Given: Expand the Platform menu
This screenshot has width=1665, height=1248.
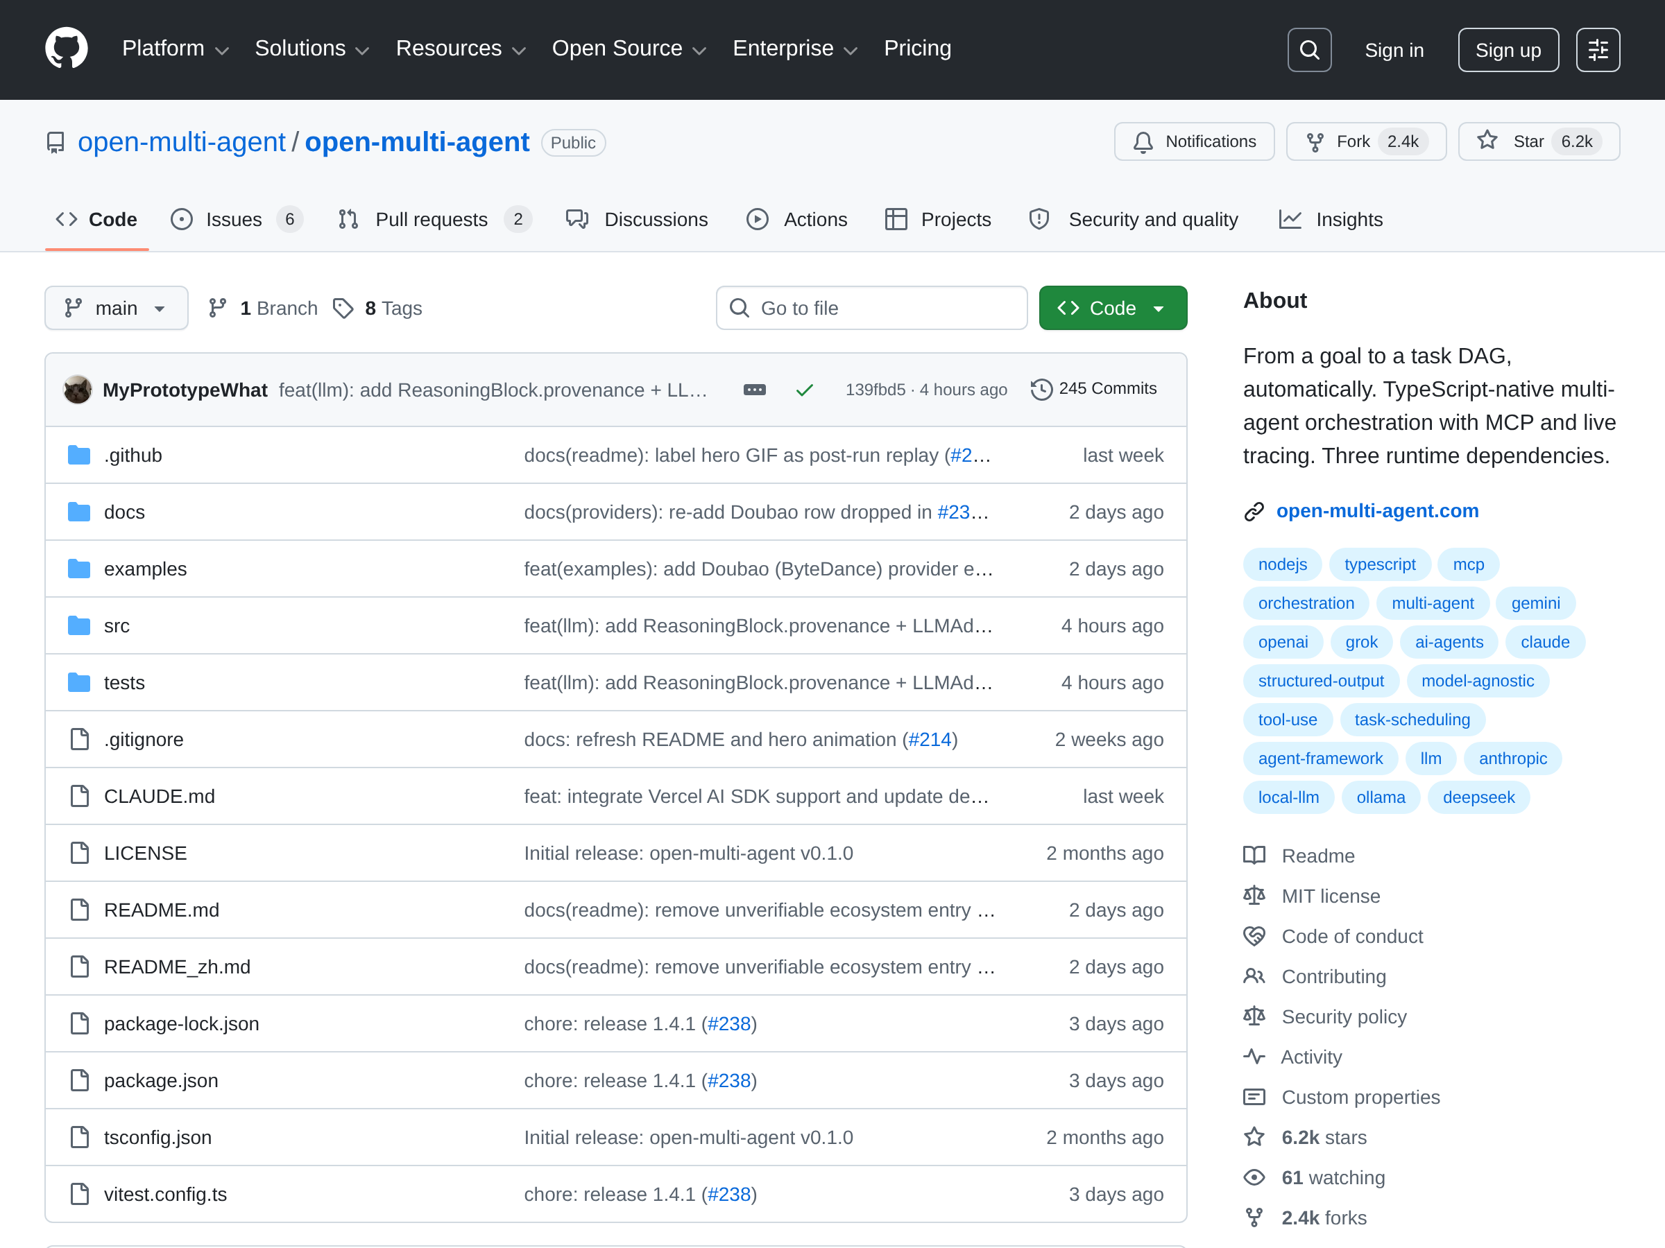Looking at the screenshot, I should pos(176,49).
